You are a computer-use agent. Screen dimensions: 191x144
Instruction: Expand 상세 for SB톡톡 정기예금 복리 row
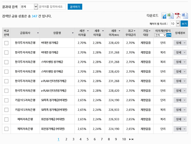[x=180, y=110]
